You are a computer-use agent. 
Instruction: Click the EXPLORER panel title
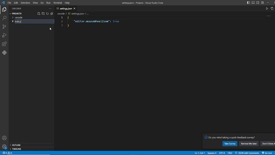pyautogui.click(x=16, y=9)
